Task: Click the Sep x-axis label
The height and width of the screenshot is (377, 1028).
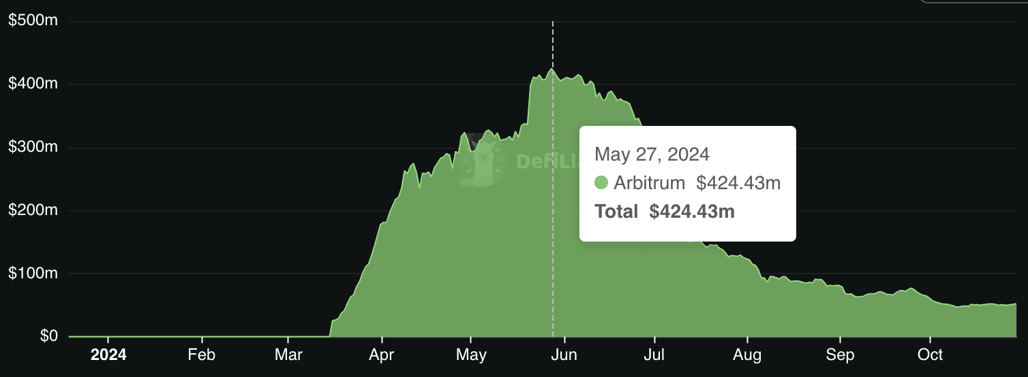Action: click(x=840, y=355)
